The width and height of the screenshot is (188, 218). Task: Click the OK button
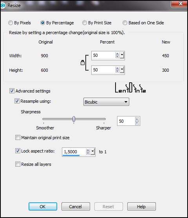click(x=43, y=207)
